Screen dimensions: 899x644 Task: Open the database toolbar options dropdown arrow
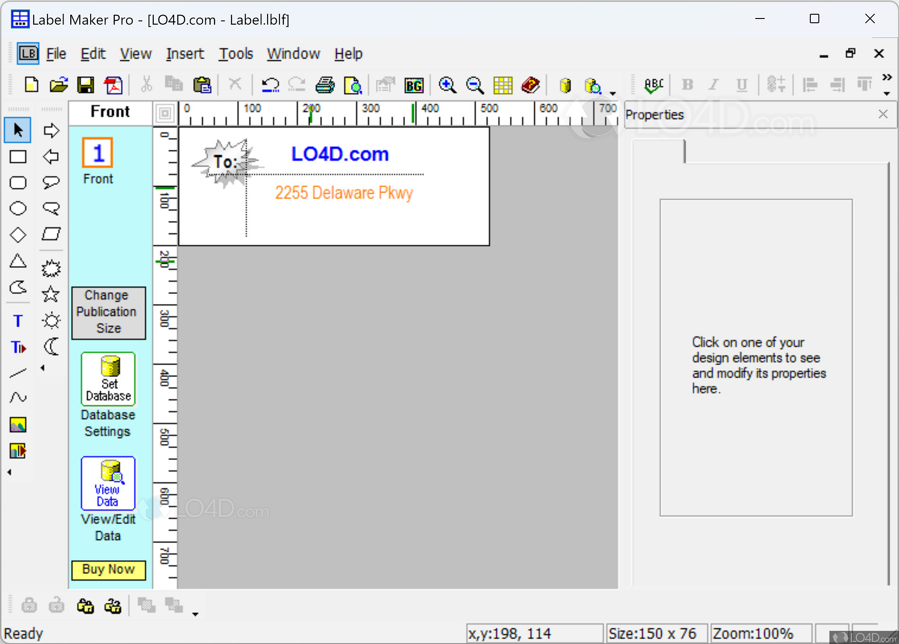(x=612, y=93)
